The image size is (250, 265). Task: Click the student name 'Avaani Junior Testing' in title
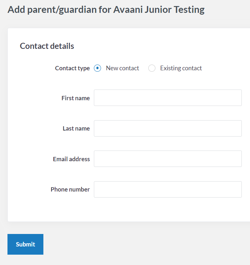tap(159, 9)
